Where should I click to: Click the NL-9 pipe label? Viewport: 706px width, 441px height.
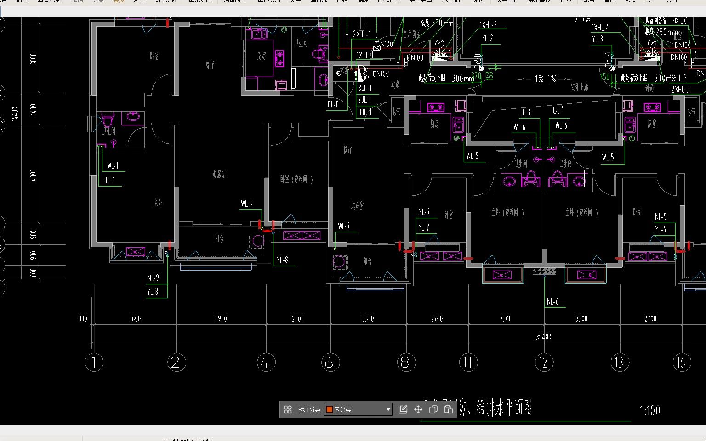[153, 278]
